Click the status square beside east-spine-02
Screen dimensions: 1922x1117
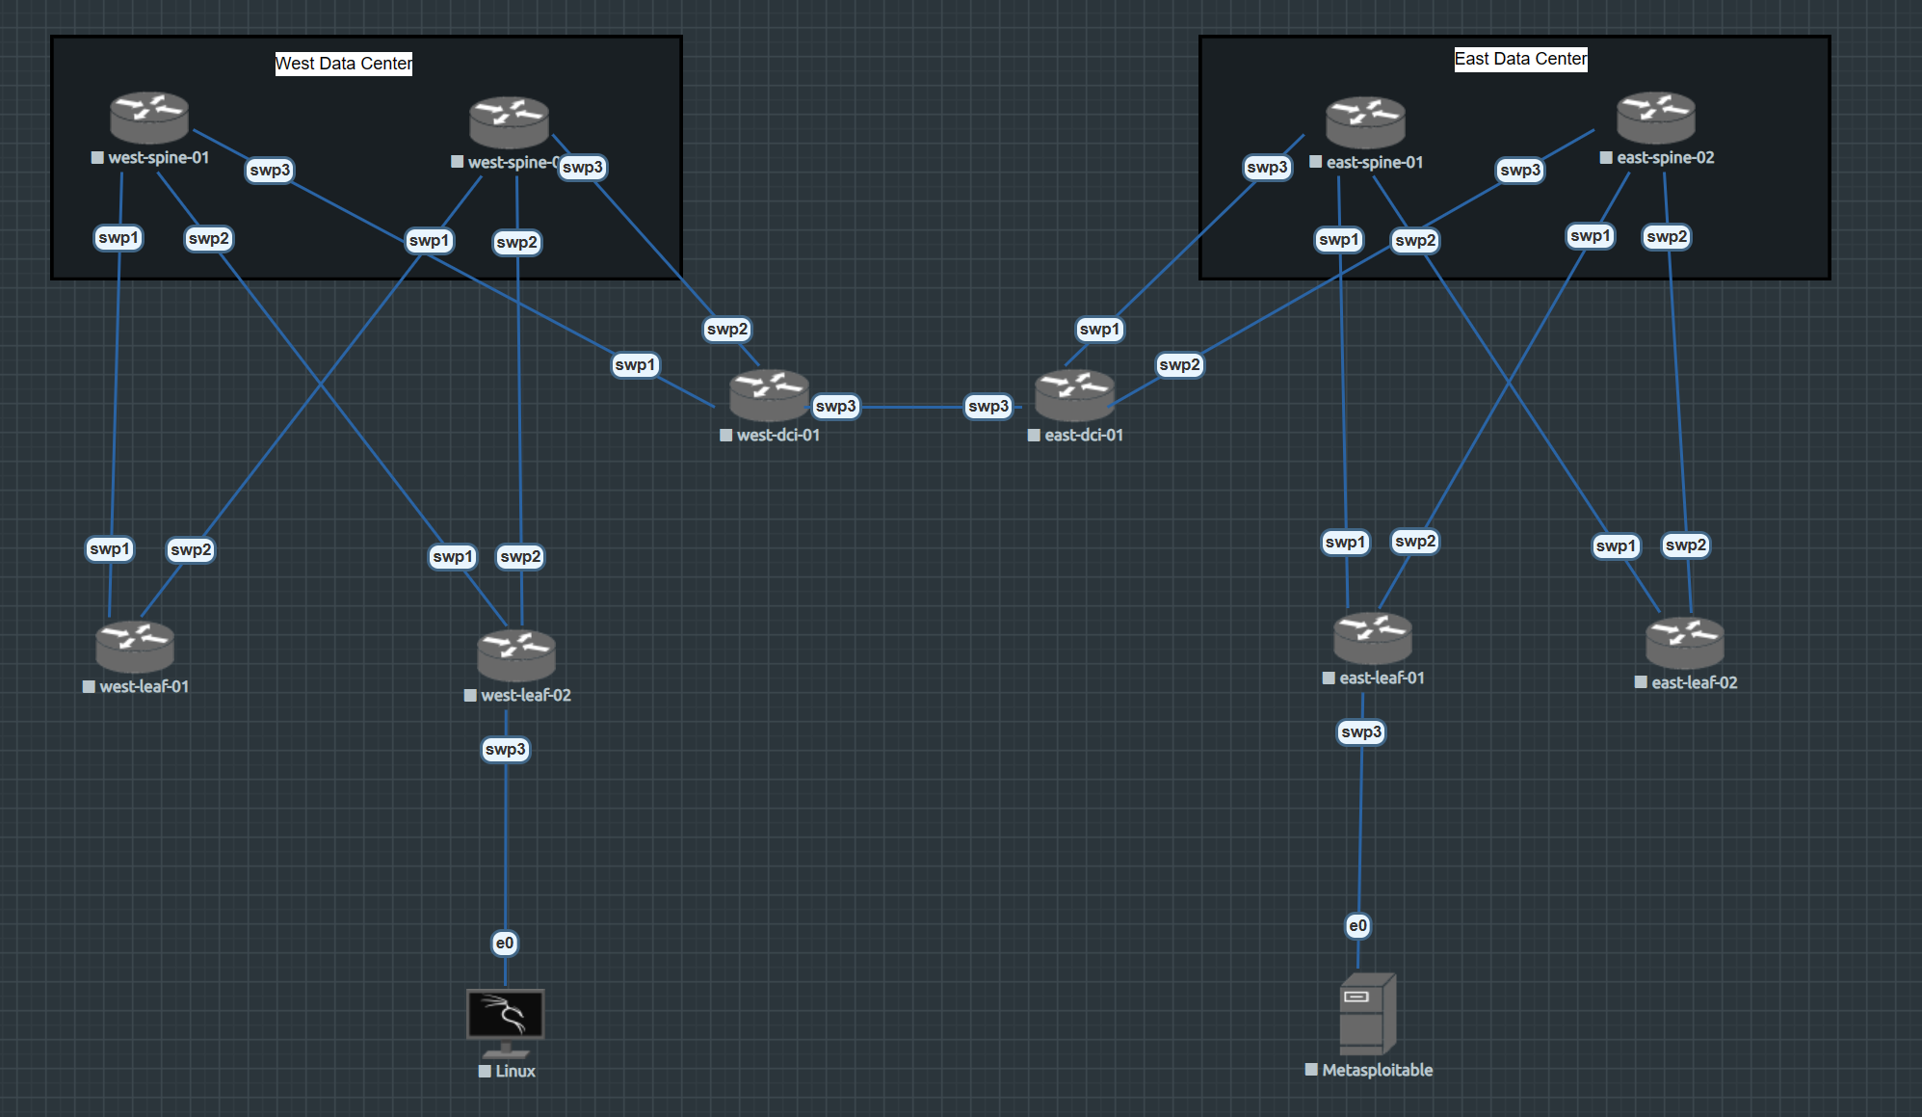click(x=1606, y=157)
